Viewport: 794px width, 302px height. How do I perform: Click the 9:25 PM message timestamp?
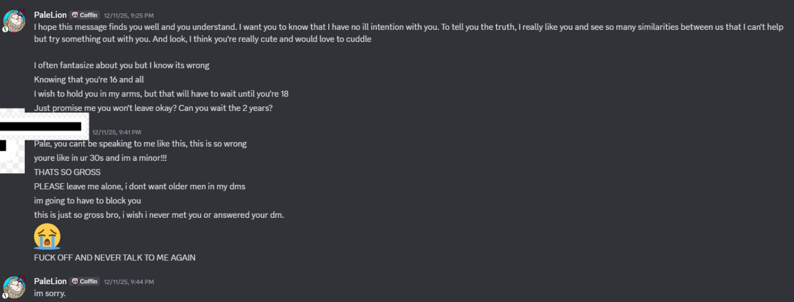click(129, 16)
